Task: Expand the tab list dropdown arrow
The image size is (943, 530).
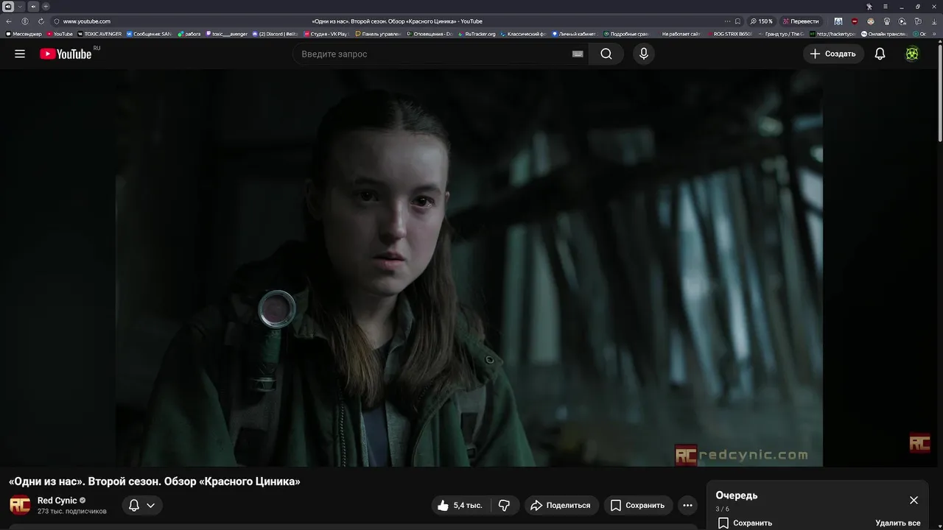Action: (x=21, y=7)
